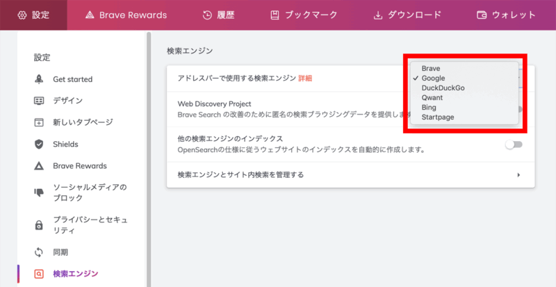Viewport: 556px width, 287px height.
Task: Select Bing in the dropdown menu
Action: click(430, 108)
